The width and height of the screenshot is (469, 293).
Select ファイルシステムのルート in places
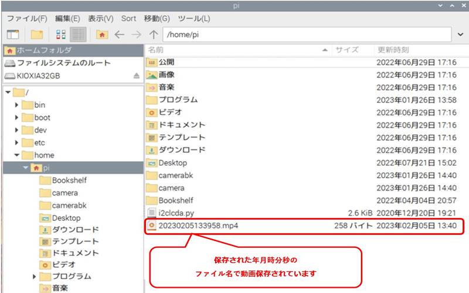[73, 63]
